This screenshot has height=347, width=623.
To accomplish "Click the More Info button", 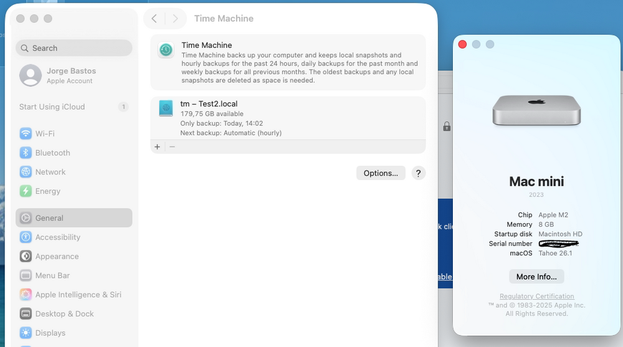I will 536,277.
